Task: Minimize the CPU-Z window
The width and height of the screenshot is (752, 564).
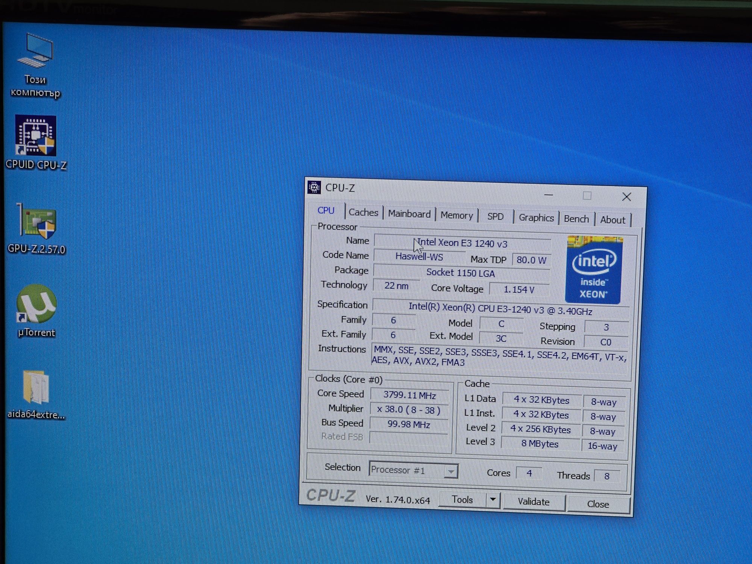Action: coord(549,195)
